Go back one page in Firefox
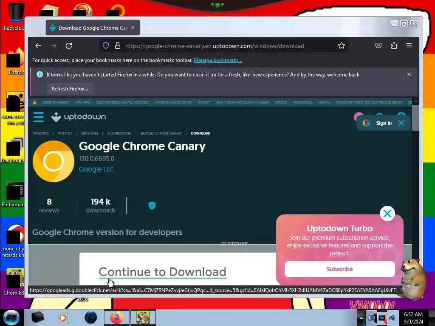This screenshot has width=435, height=326. click(x=38, y=46)
